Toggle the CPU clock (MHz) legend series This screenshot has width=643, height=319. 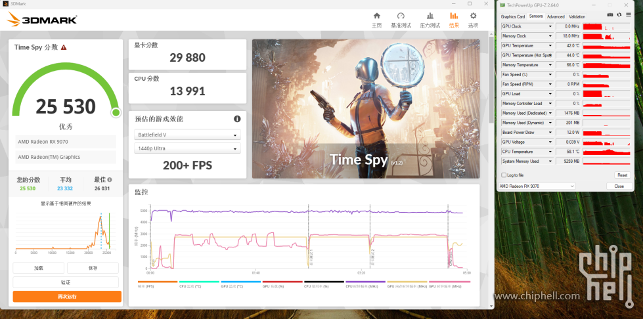[365, 284]
